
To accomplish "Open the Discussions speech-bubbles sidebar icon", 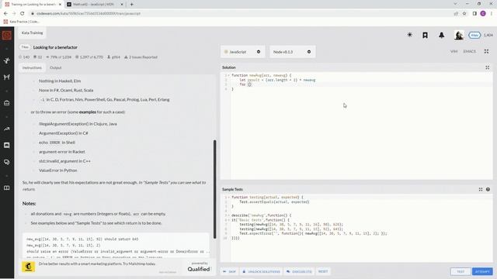I will pos(7,162).
